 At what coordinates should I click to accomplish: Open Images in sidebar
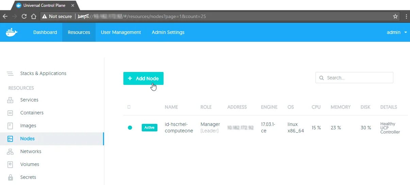coord(28,126)
